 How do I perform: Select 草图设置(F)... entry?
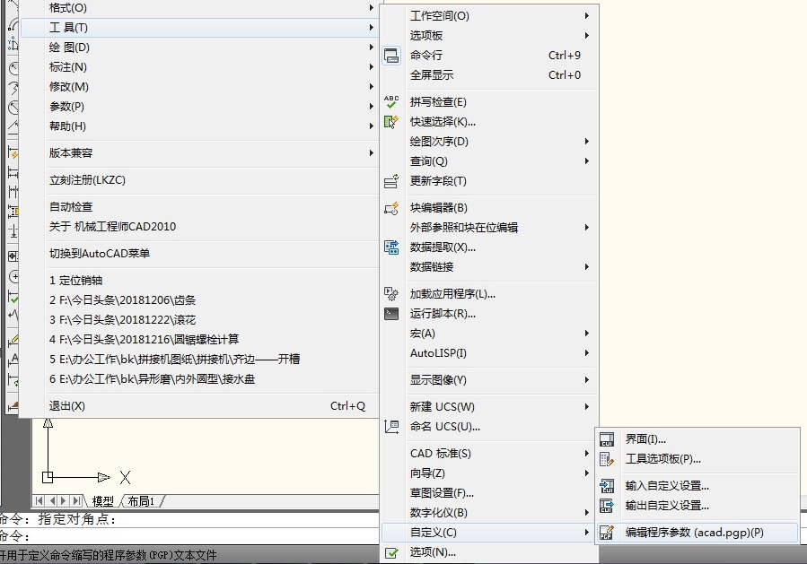click(x=489, y=493)
